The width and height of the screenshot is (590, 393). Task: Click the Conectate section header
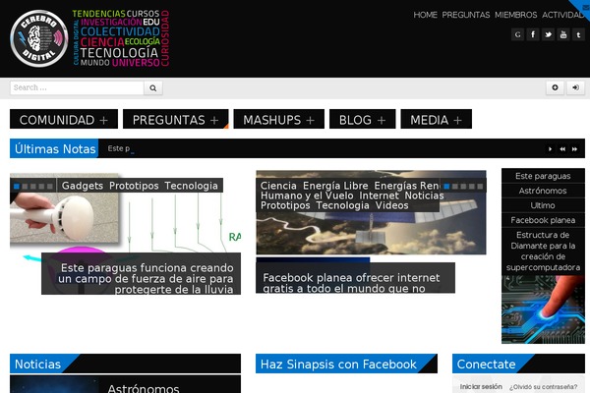point(486,364)
